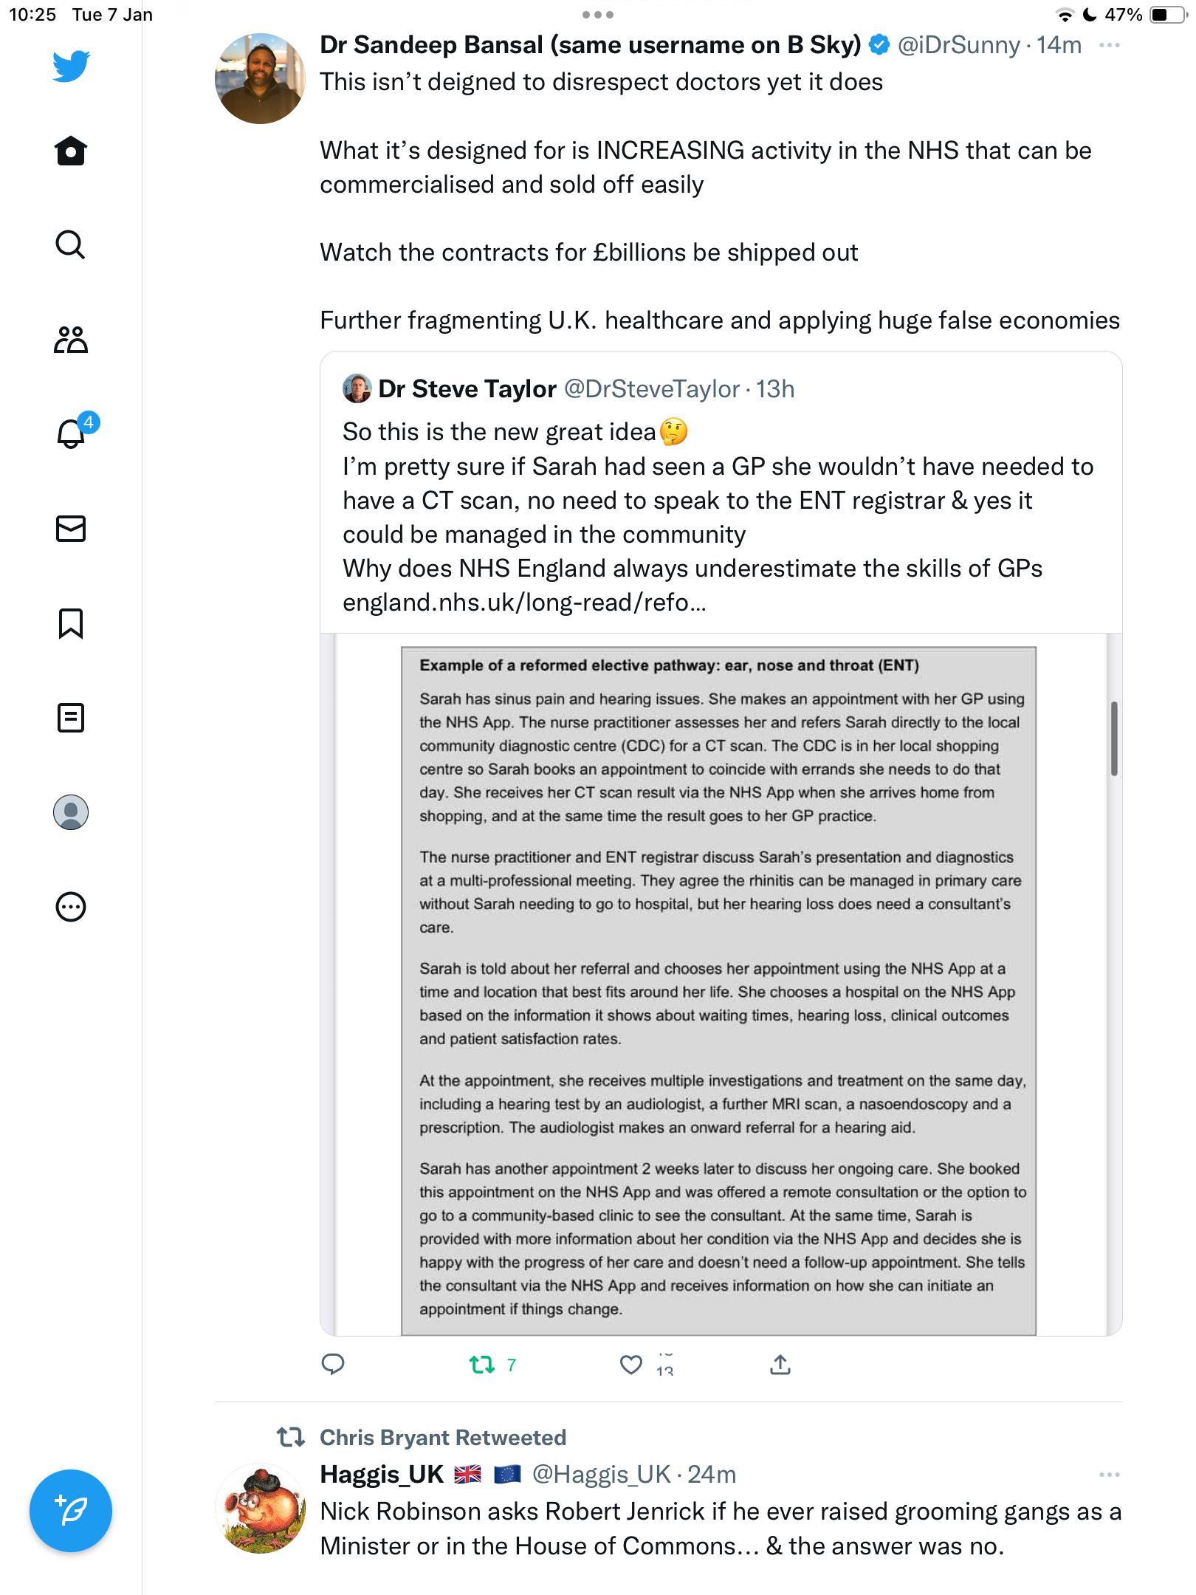Open Notifications bell with 4 badge
The height and width of the screenshot is (1595, 1196).
coord(74,432)
